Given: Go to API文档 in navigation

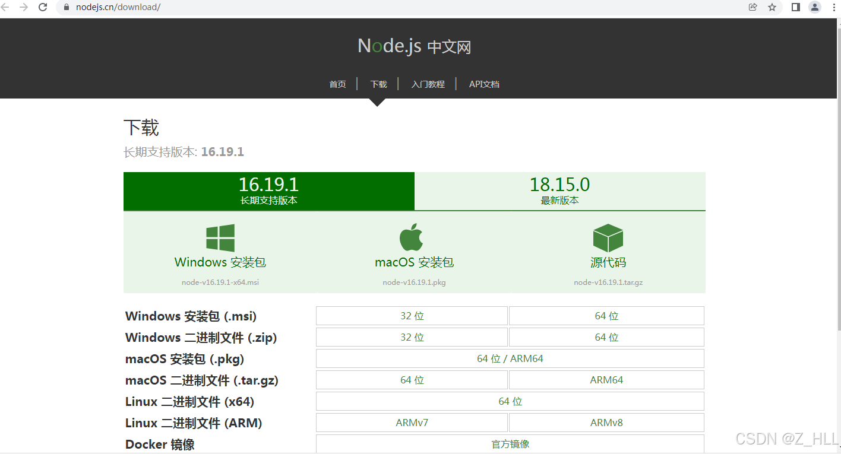Looking at the screenshot, I should click(484, 84).
